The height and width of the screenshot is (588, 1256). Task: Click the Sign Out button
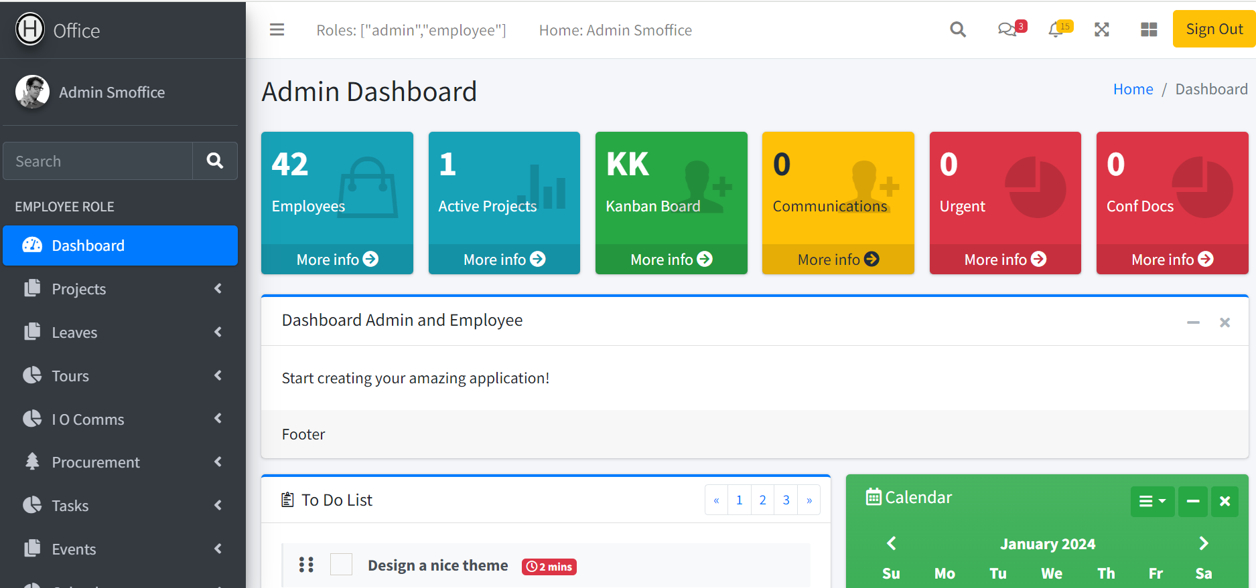(1214, 29)
